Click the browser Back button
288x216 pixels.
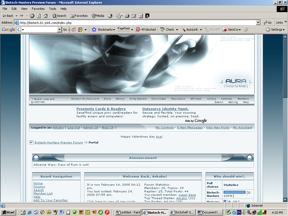8,16
